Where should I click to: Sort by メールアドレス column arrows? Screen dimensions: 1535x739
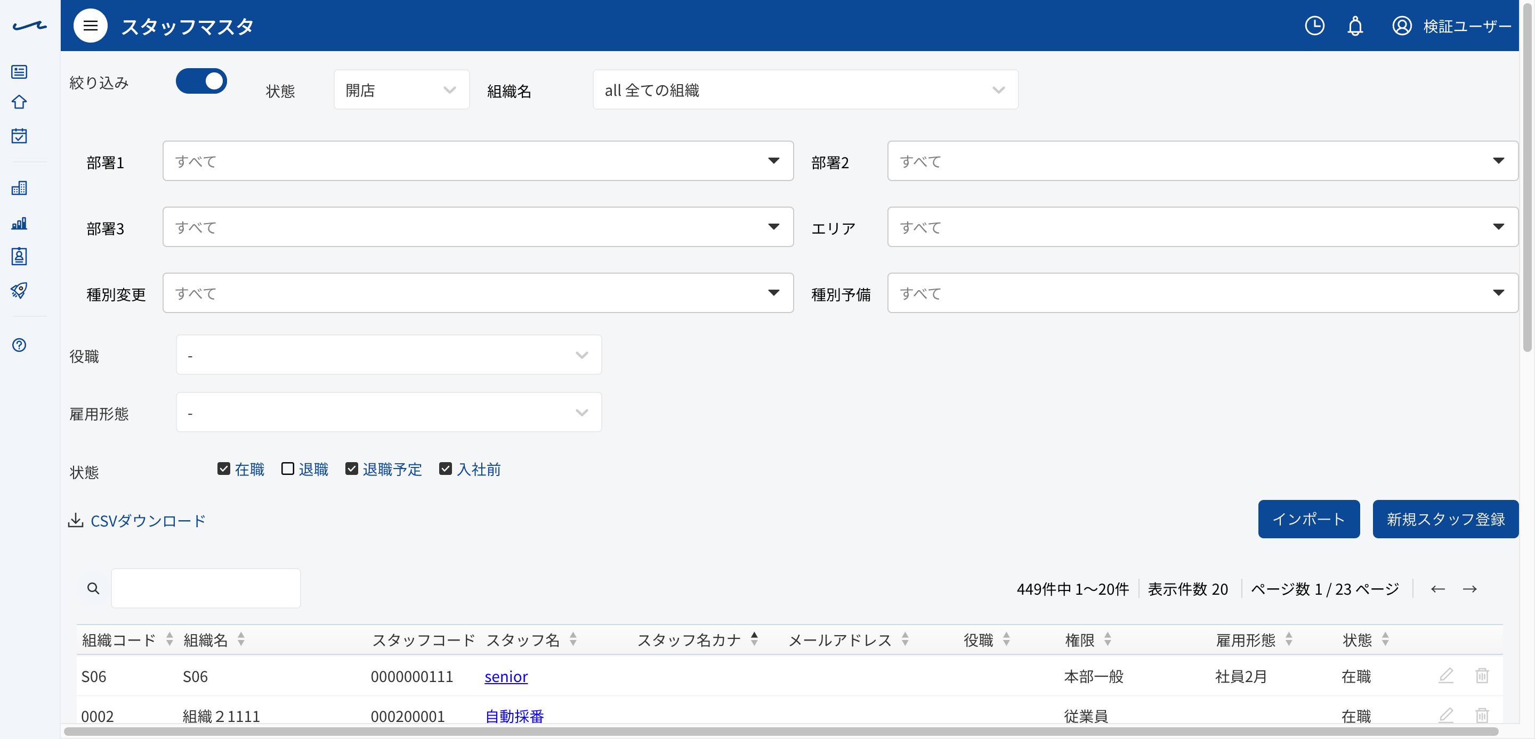click(904, 639)
